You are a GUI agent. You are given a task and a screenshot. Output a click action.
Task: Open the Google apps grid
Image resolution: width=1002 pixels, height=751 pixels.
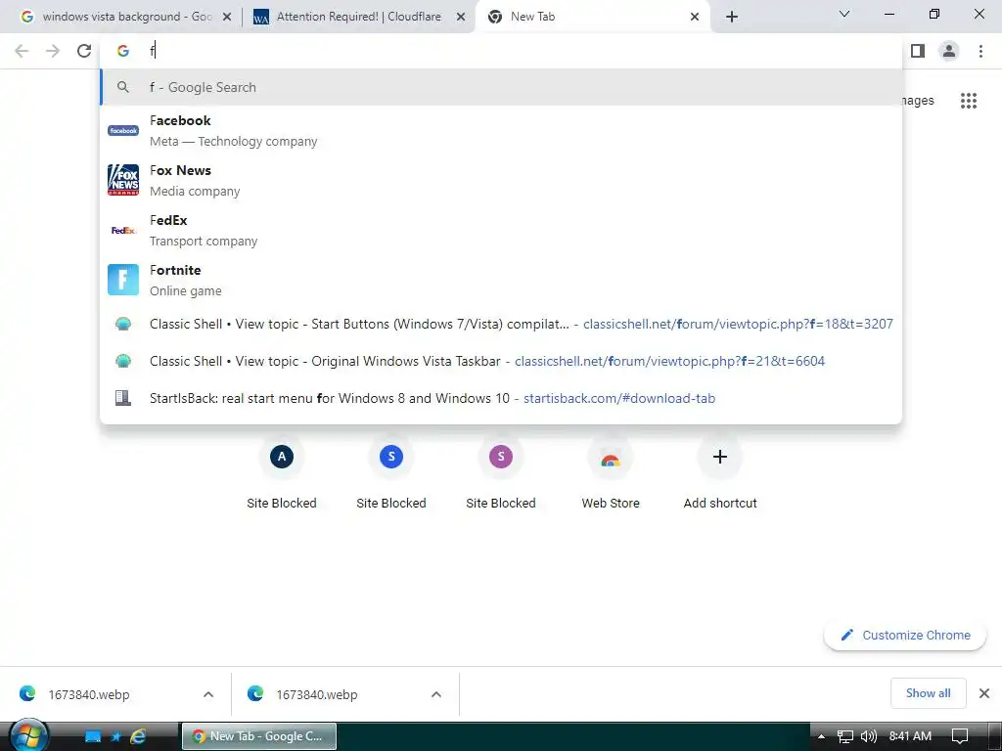click(x=968, y=101)
